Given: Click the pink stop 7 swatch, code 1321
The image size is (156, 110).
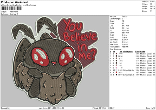Looking at the screenshot, I should [116, 68].
